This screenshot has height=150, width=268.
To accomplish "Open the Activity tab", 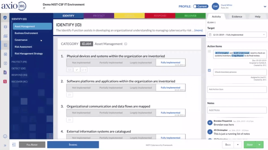I will [x=216, y=16].
